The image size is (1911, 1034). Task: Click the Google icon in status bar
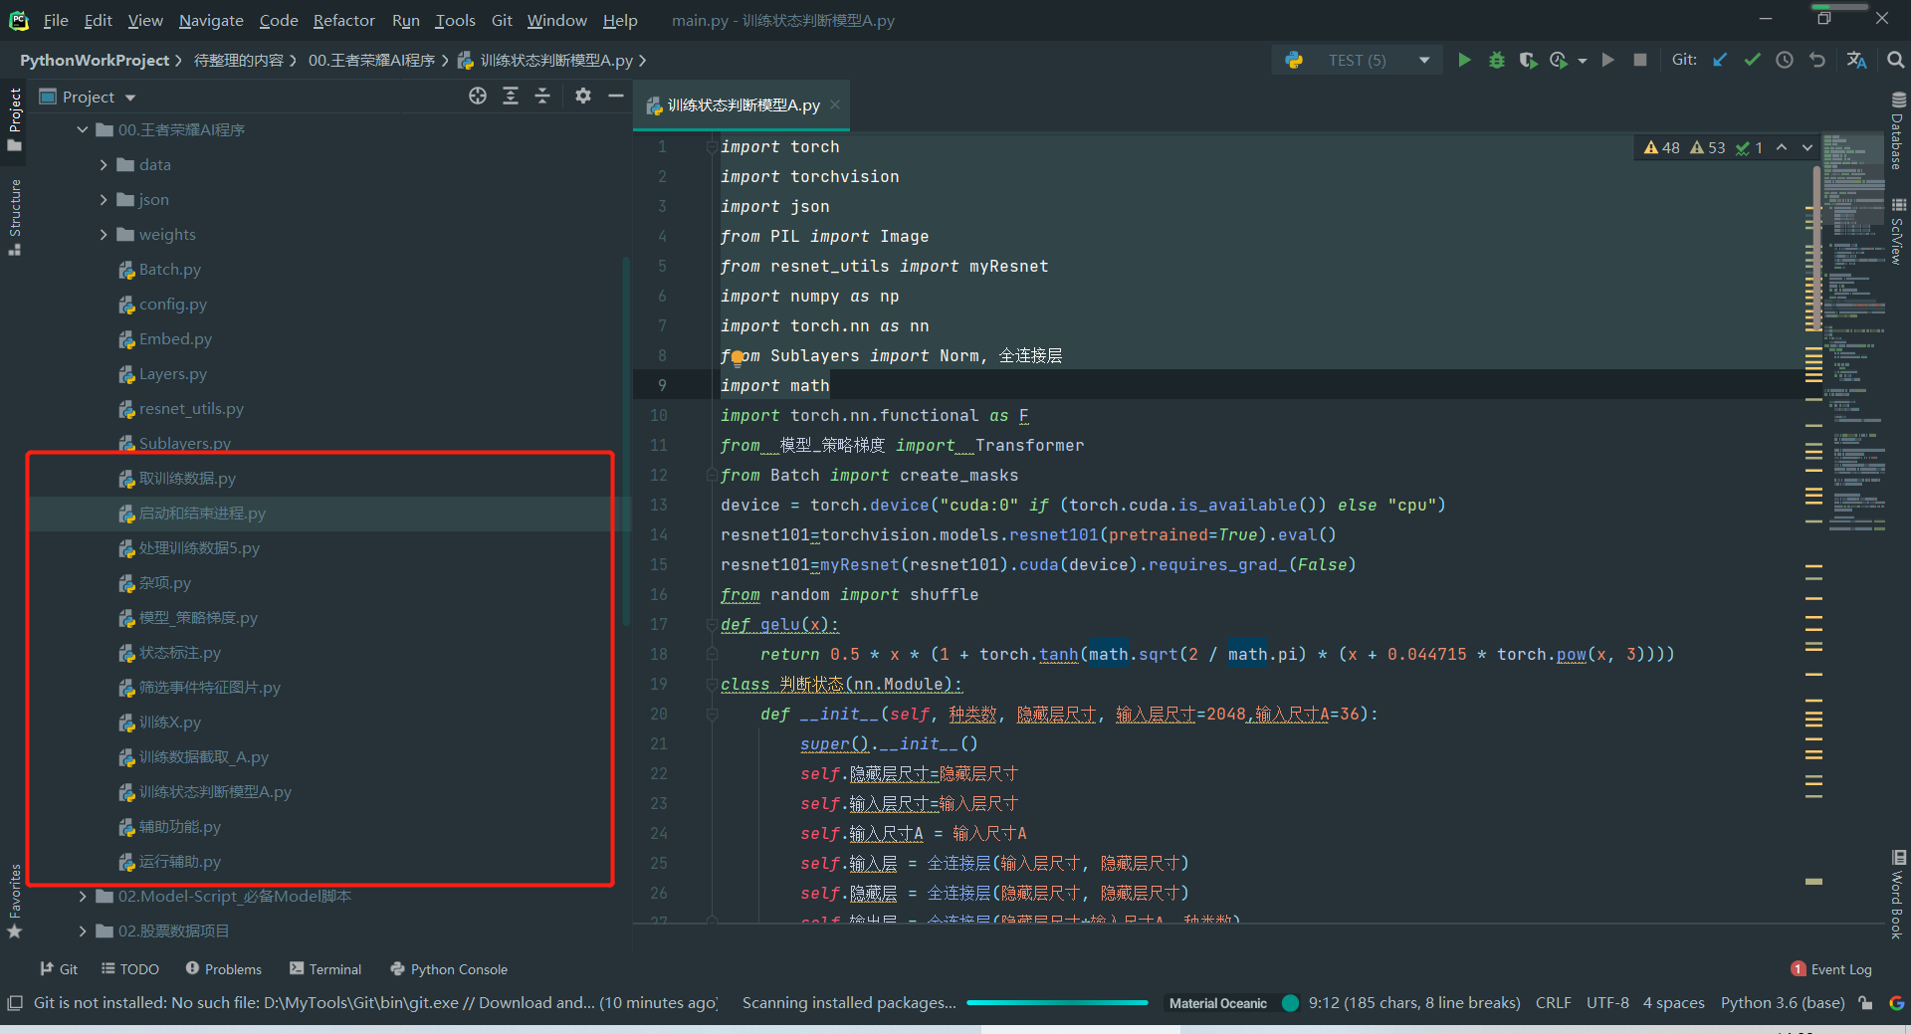pos(1896,1003)
